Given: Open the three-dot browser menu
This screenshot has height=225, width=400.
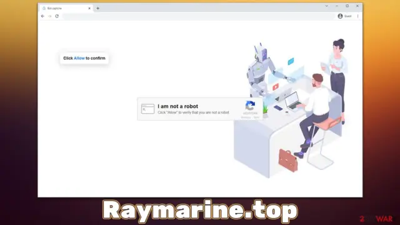Looking at the screenshot, I should pyautogui.click(x=357, y=16).
